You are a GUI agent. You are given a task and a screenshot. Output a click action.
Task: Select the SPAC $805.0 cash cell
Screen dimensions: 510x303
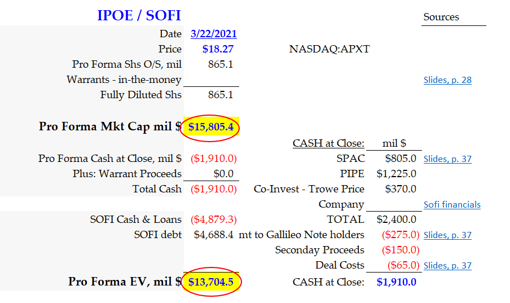point(401,159)
